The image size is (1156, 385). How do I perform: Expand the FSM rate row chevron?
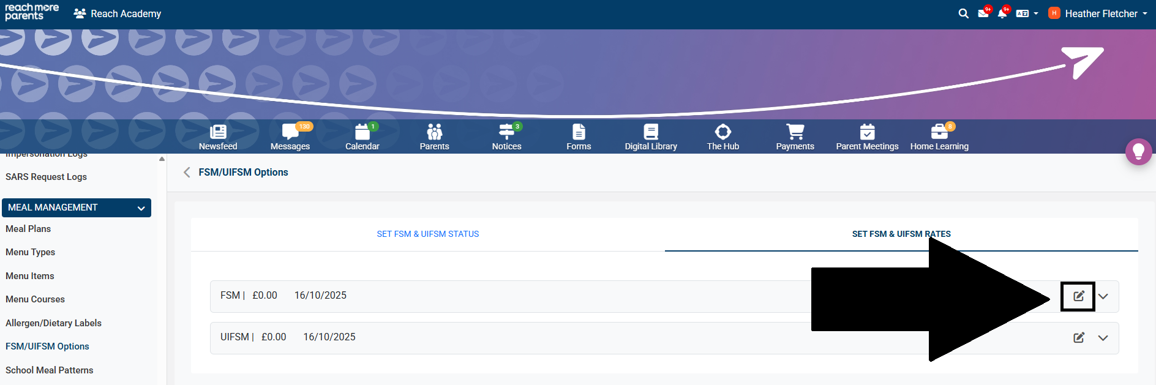[1103, 296]
